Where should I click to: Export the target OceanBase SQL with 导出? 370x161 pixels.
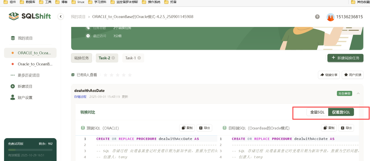pyautogui.click(x=346, y=128)
